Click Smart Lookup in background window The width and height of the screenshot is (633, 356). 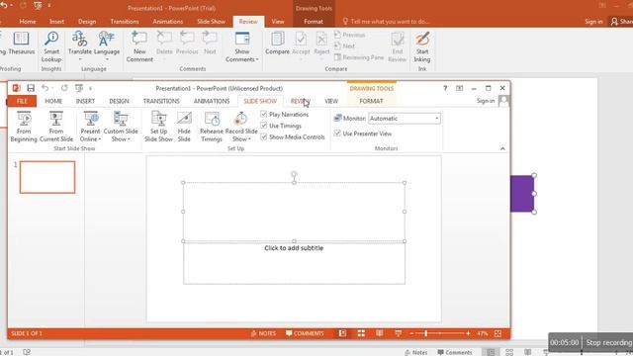pos(51,46)
